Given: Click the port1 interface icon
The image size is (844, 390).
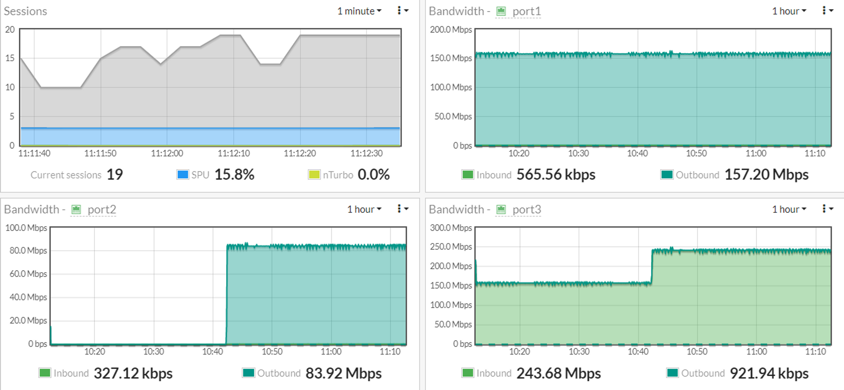Looking at the screenshot, I should pyautogui.click(x=501, y=11).
